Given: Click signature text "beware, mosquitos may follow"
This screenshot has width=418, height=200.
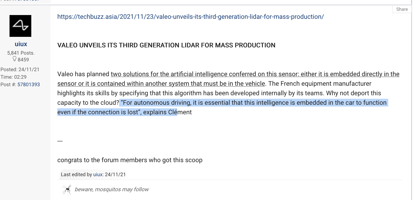Looking at the screenshot, I should coord(112,189).
